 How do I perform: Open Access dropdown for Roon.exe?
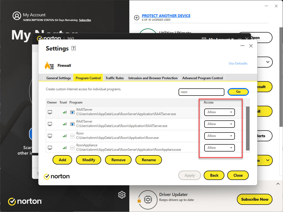point(219,136)
